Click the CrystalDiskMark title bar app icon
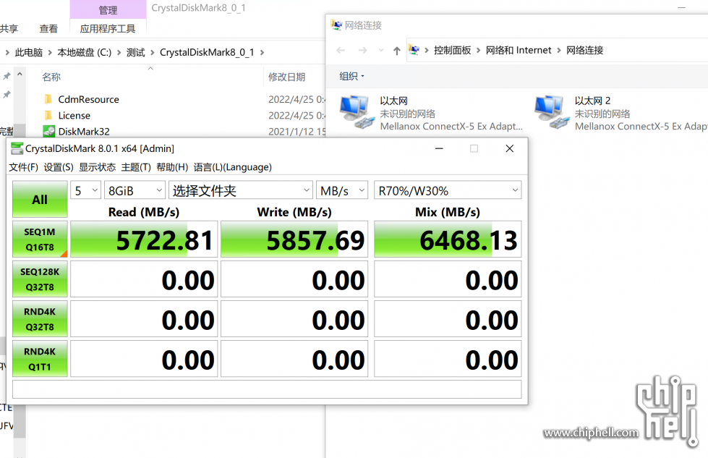 [x=17, y=148]
